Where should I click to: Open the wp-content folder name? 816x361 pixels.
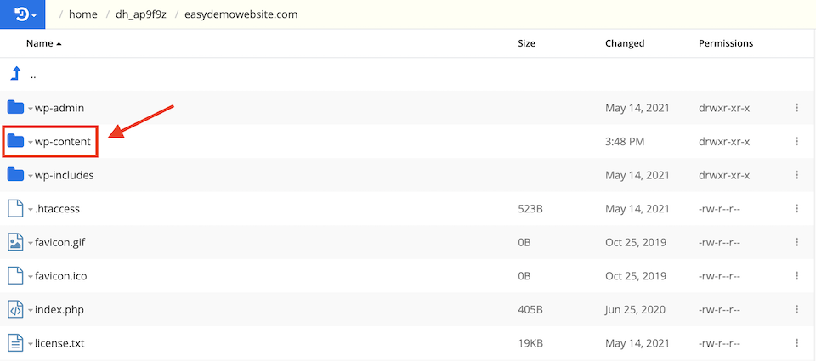[x=63, y=142]
